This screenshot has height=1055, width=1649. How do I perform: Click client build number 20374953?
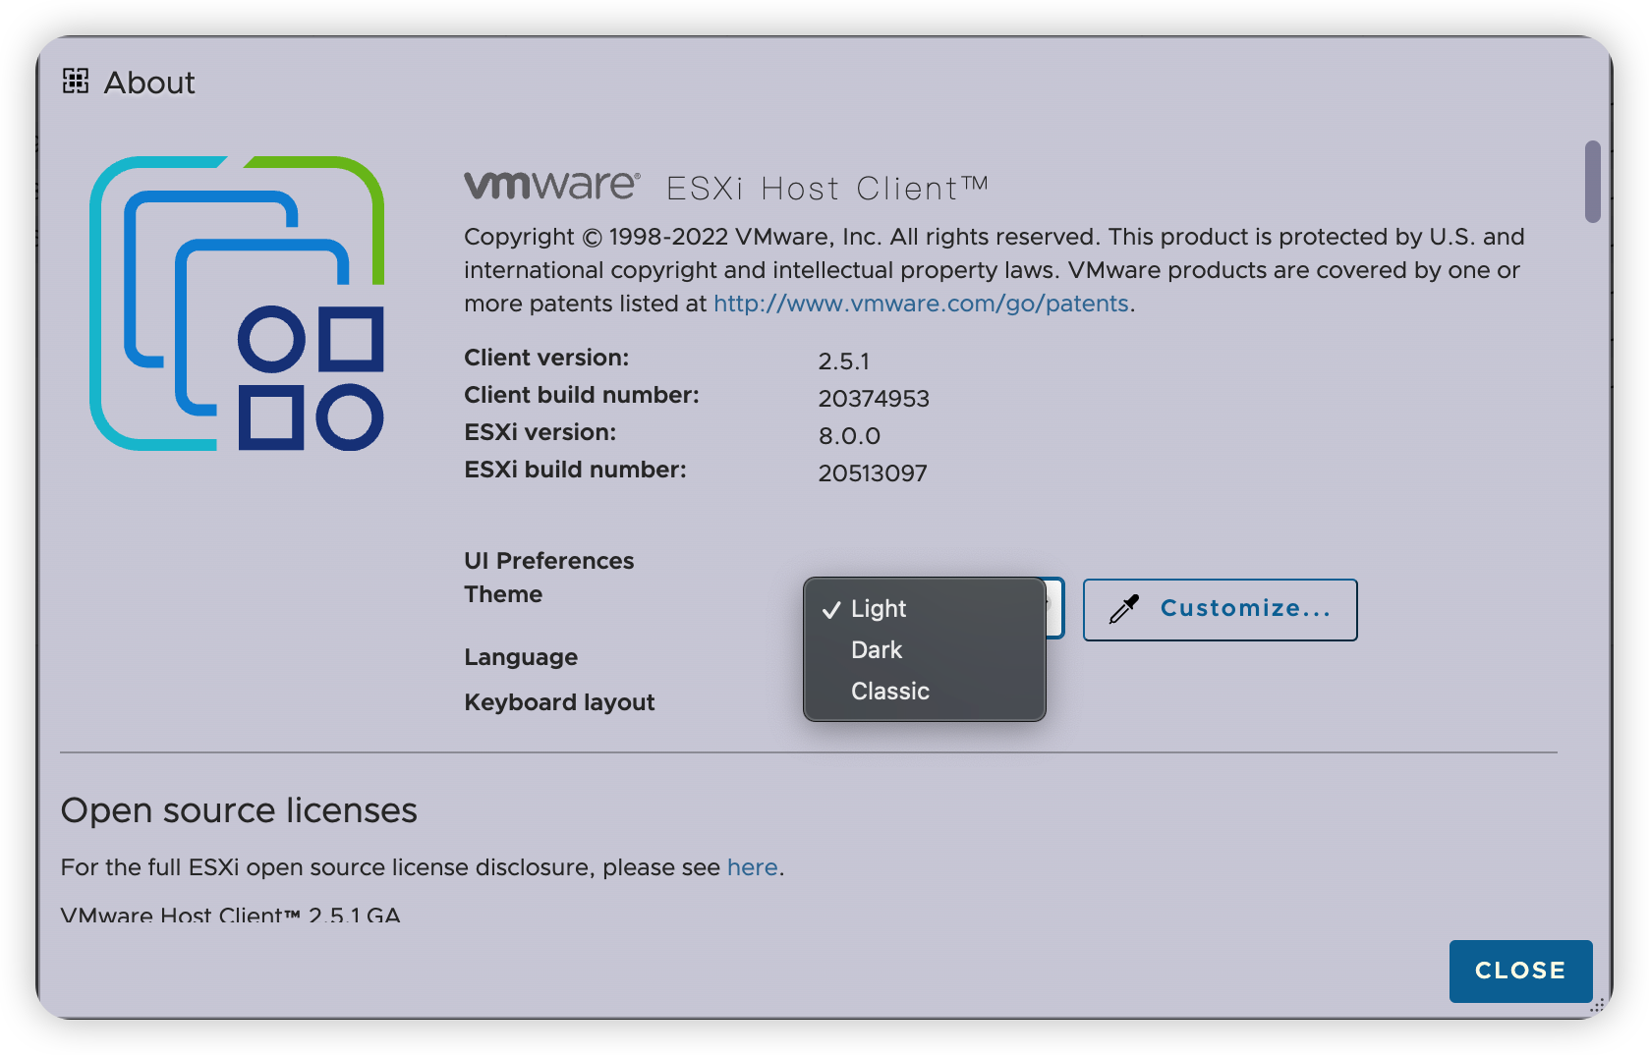874,399
